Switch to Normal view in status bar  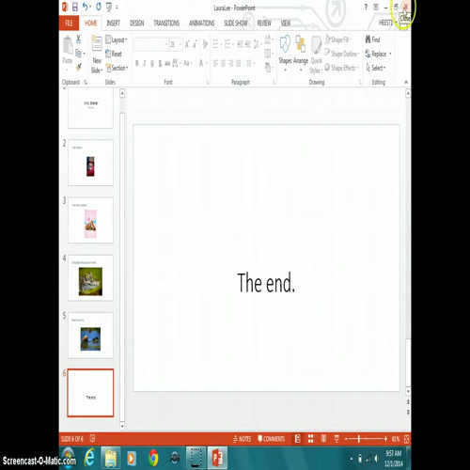click(298, 439)
